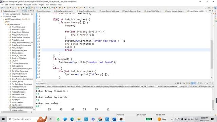Viewport: 217px width, 122px height.
Task: Toggle Link with Editor in Package Explorer
Action: tap(26, 11)
